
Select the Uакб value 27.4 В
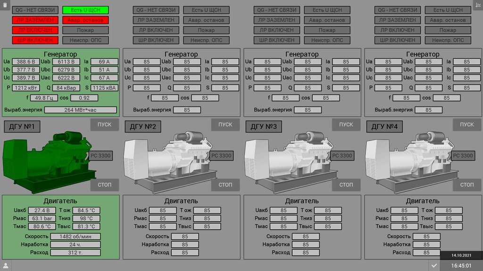click(x=42, y=210)
